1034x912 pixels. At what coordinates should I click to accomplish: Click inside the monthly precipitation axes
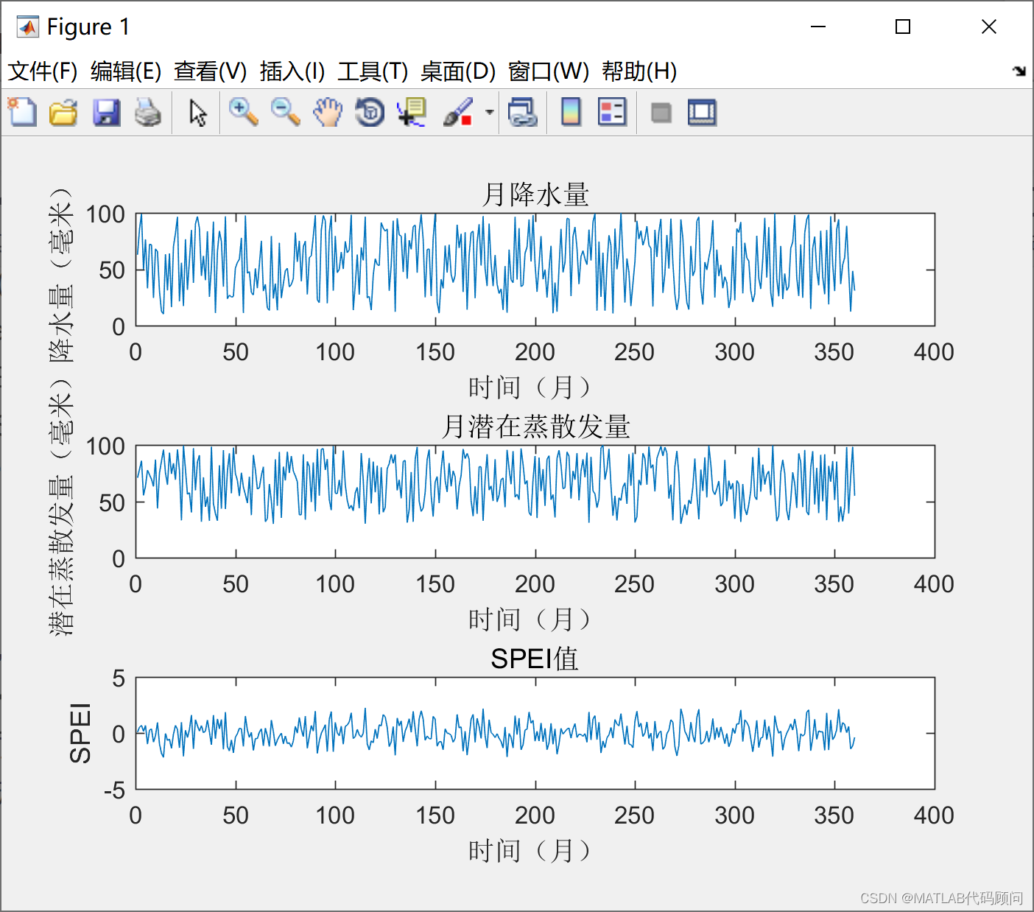(x=535, y=270)
